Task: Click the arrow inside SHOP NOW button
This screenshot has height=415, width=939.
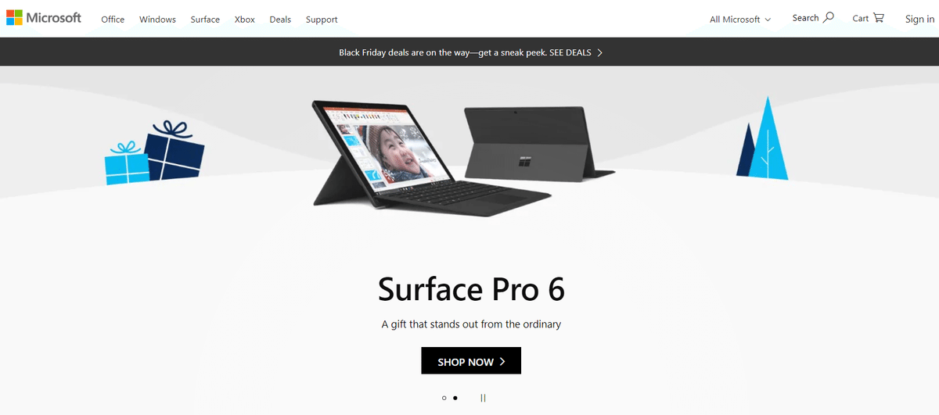Action: click(x=502, y=362)
